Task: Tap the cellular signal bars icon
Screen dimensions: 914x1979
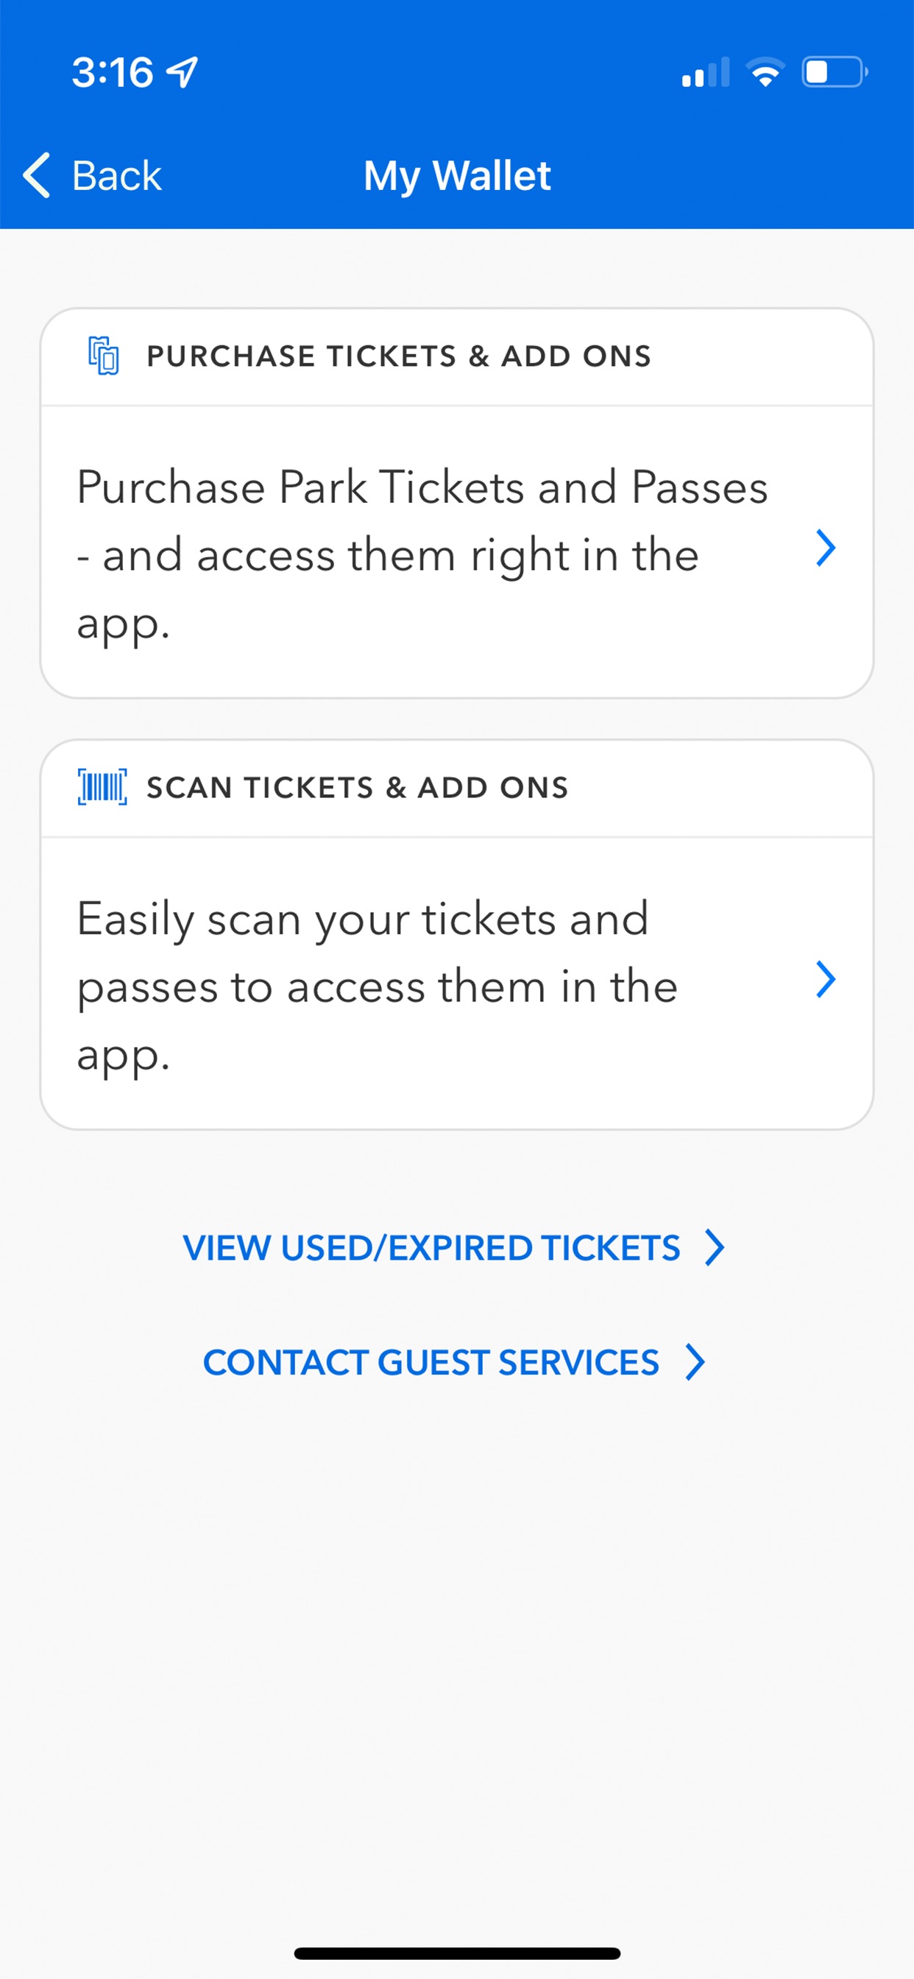Action: [x=705, y=72]
